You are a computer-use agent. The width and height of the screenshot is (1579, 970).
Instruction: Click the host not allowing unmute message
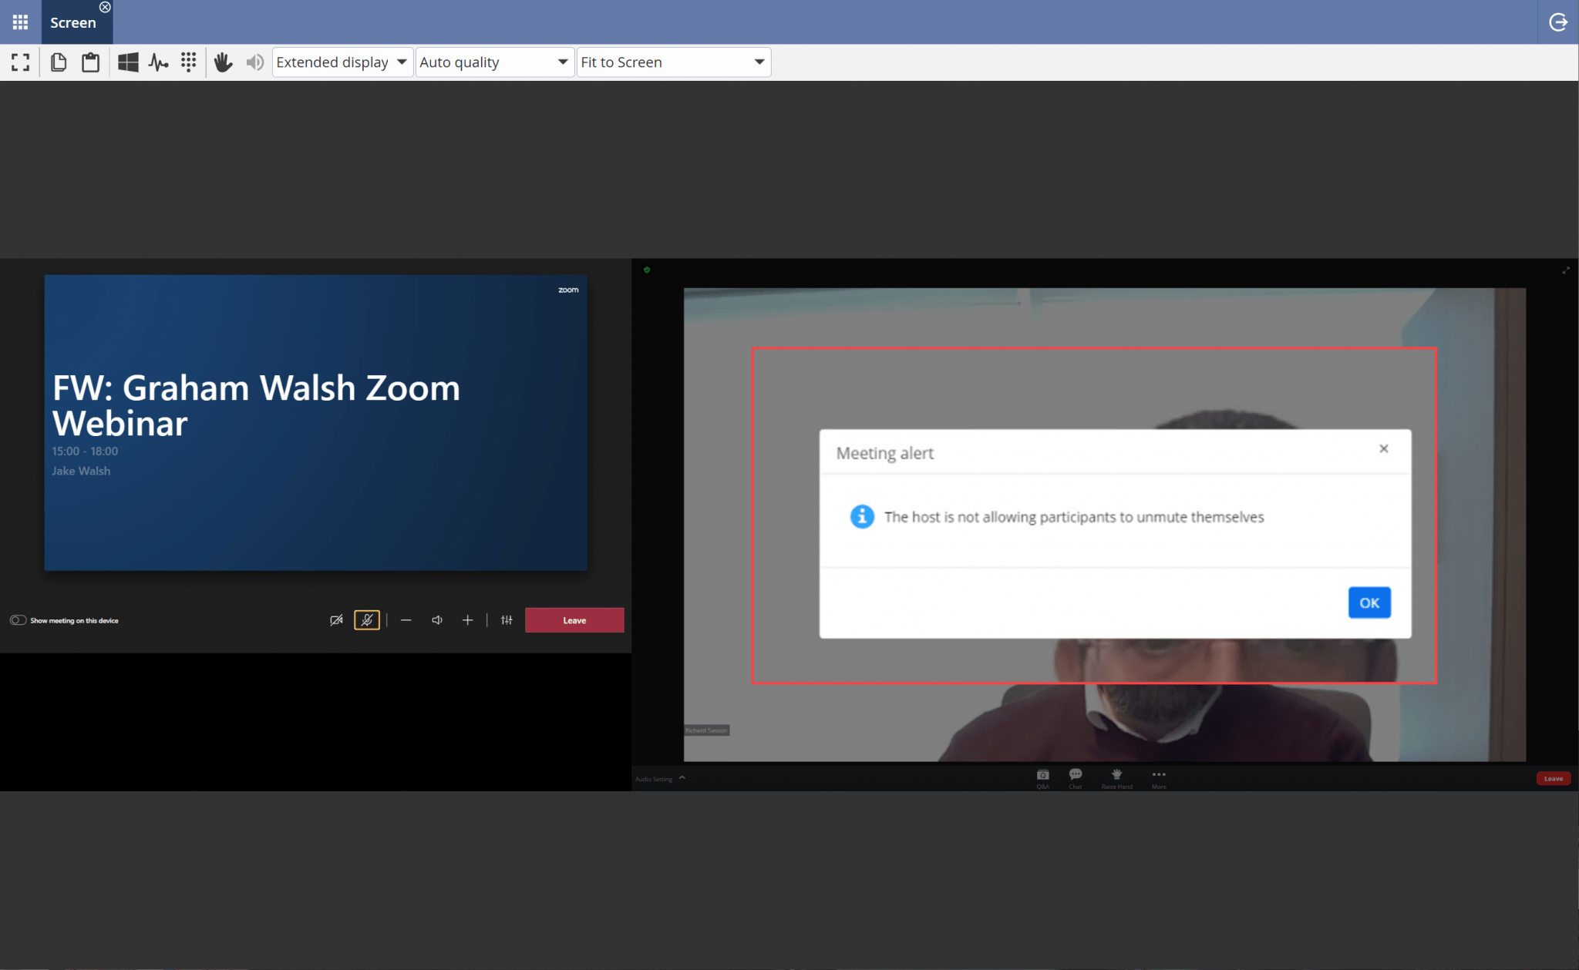pos(1074,517)
